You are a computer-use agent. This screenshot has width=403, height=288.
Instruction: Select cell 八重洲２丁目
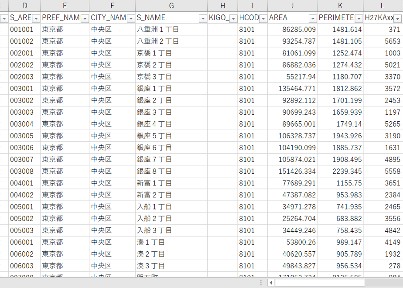pos(171,41)
